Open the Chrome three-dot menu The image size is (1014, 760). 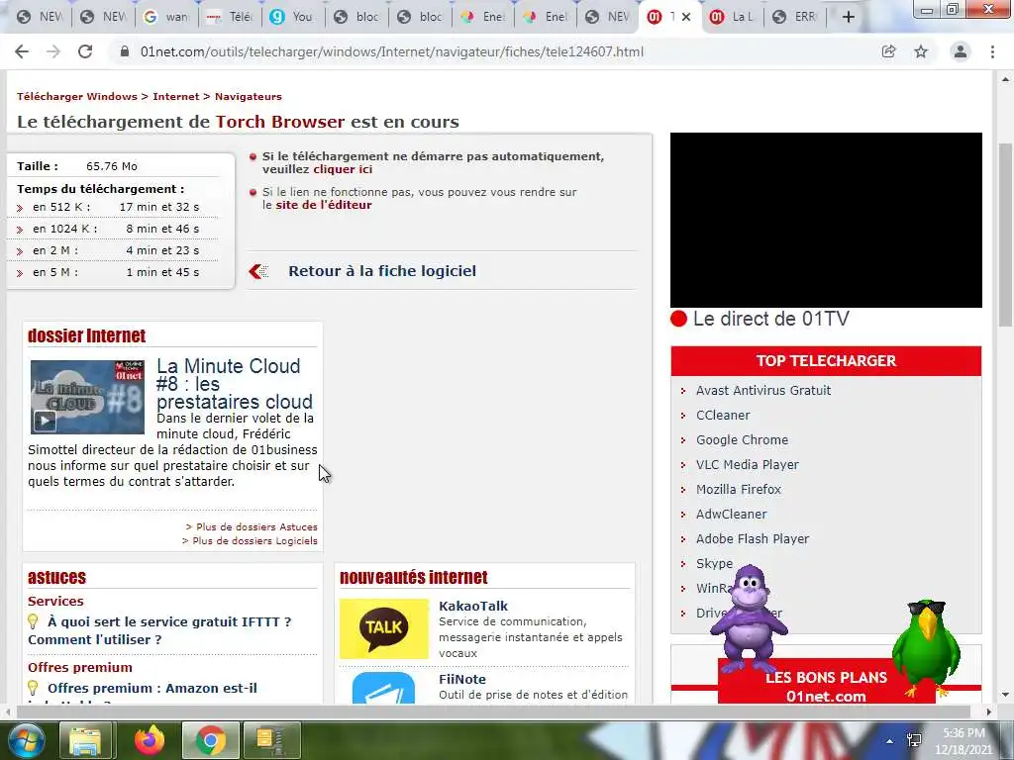(x=992, y=51)
